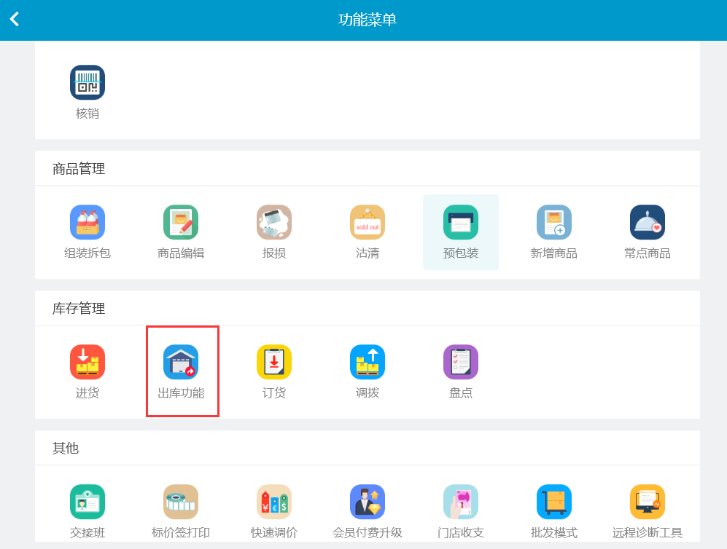This screenshot has width=727, height=549.
Task: Click the 功能菜单 page title
Action: click(368, 20)
